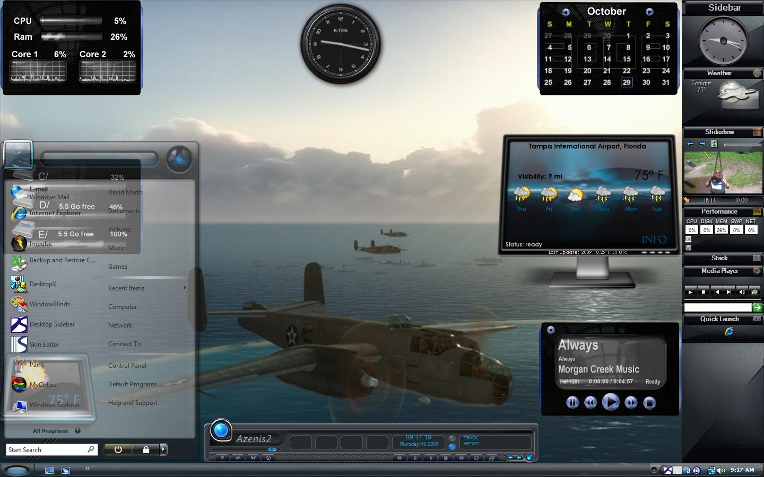Click the sidebar search text field
Viewport: 764px width, 477px height.
[x=718, y=307]
